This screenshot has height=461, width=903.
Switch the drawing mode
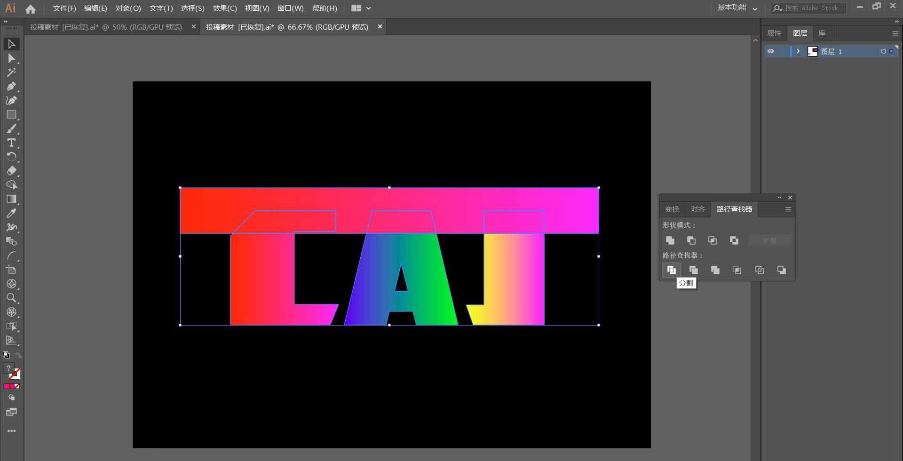tap(11, 398)
